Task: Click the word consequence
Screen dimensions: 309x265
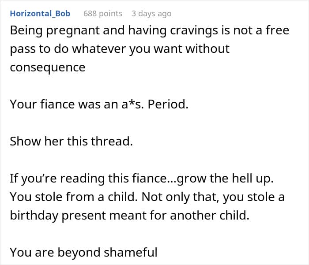Action: point(48,67)
